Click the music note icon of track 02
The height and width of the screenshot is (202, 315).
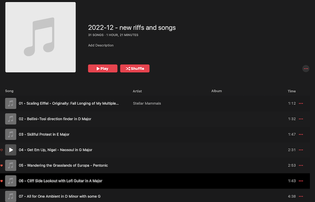click(x=11, y=119)
